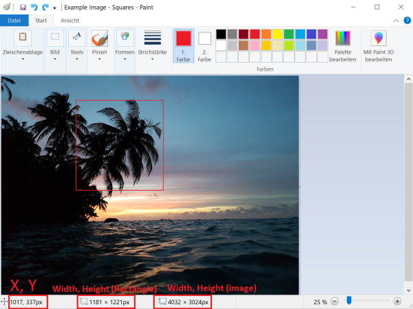413x309 pixels.
Task: Open the Datei menu
Action: pyautogui.click(x=14, y=21)
